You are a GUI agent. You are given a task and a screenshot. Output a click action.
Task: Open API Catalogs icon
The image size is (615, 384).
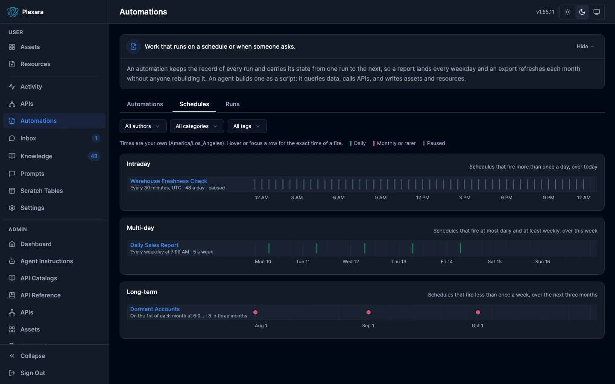click(x=12, y=278)
